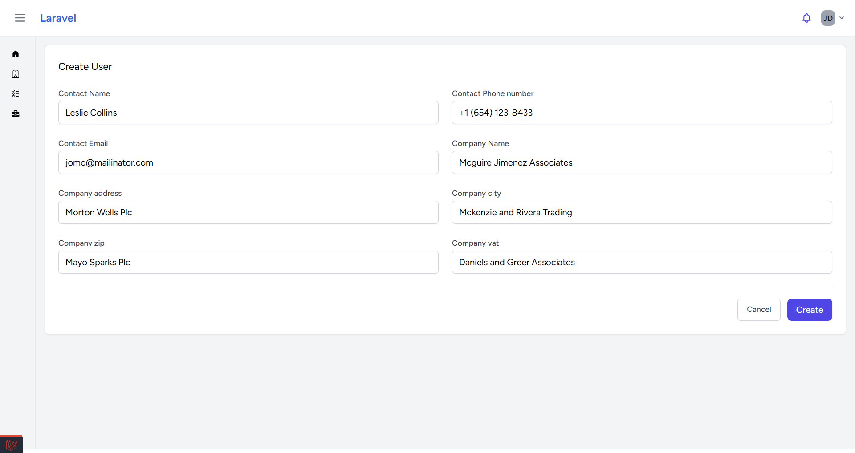
Task: Click the Create User heading
Action: click(85, 67)
